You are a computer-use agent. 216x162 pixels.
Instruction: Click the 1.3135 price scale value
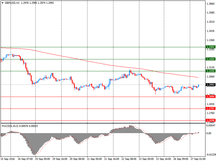[211, 67]
